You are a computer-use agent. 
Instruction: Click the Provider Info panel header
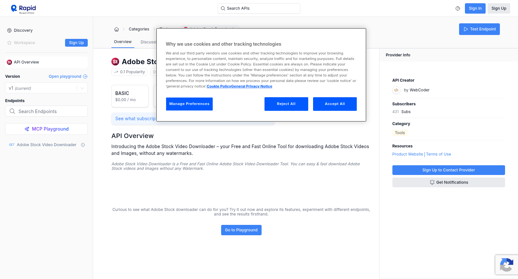coord(398,55)
